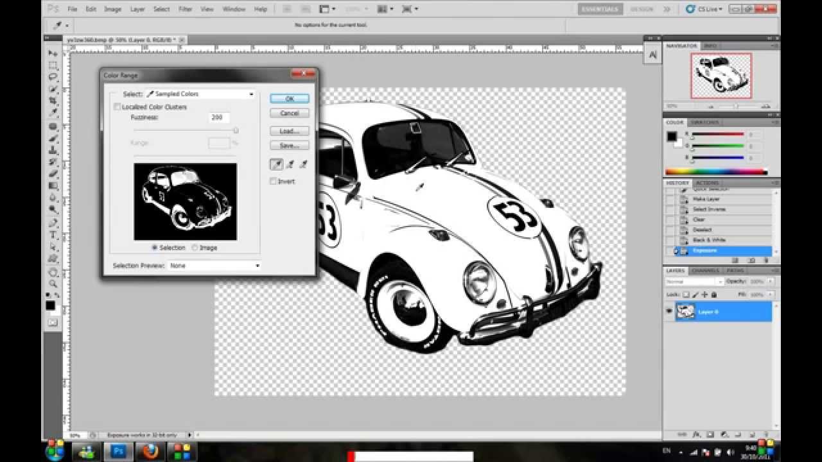Open the tool preset picker
Viewport: 822px width, 462px height.
tap(60, 26)
